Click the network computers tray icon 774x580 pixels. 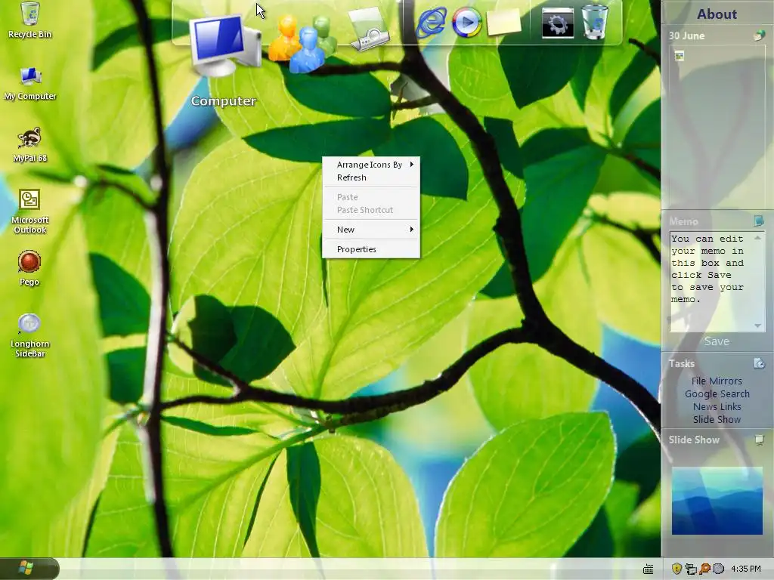coord(691,569)
